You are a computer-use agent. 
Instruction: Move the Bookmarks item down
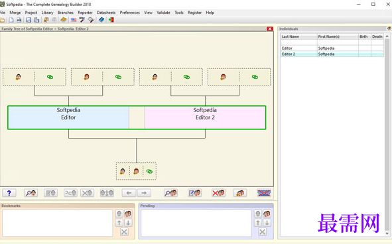point(128,223)
